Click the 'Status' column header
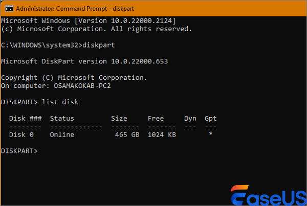307x206 pixels. click(x=62, y=118)
